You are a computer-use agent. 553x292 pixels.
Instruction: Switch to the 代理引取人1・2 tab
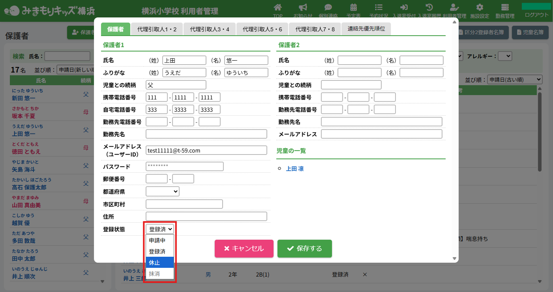(157, 29)
